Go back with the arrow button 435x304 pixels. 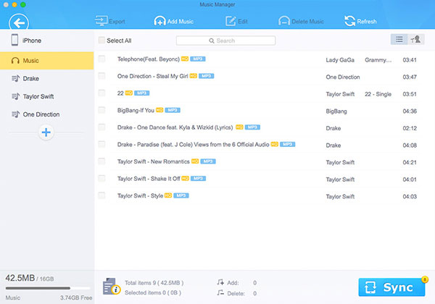(x=19, y=22)
